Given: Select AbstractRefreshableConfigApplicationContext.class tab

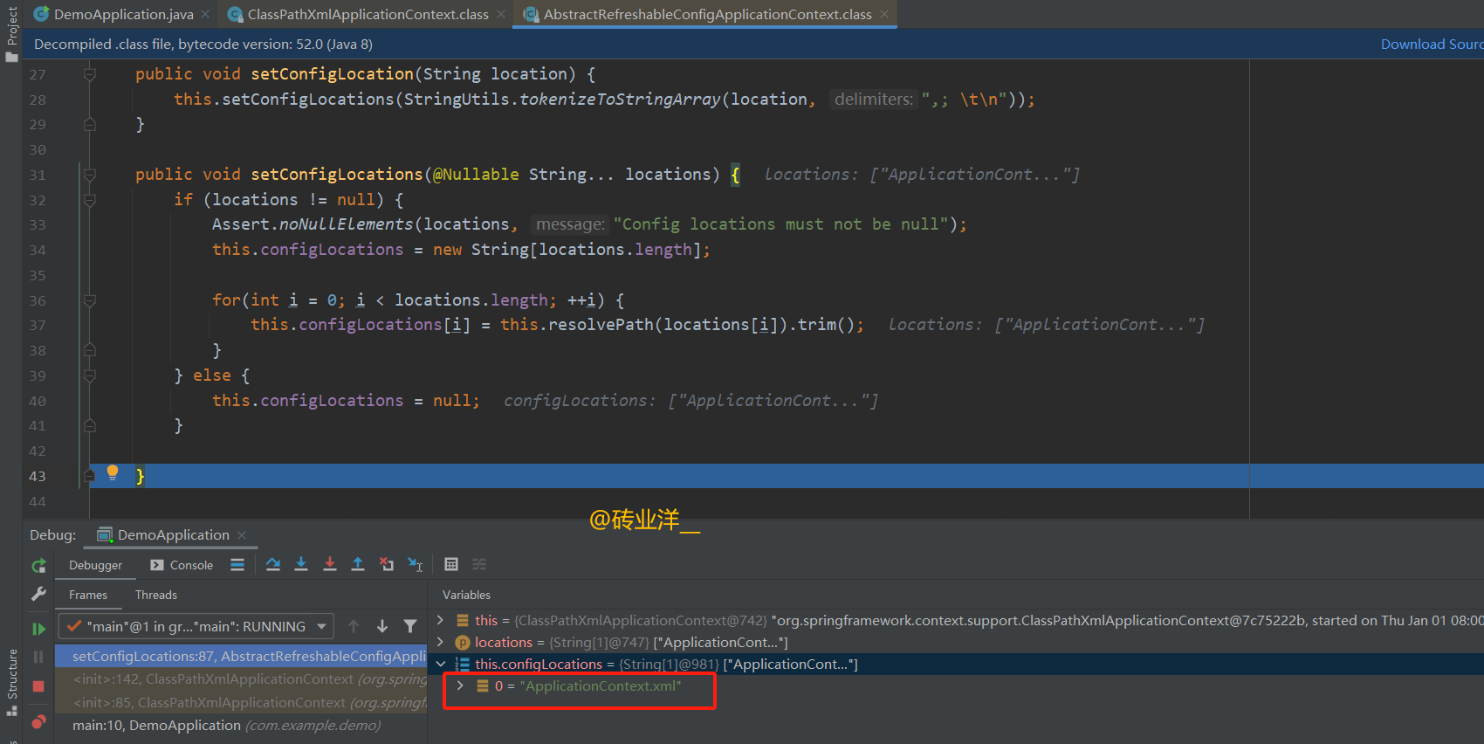Looking at the screenshot, I should click(x=707, y=14).
